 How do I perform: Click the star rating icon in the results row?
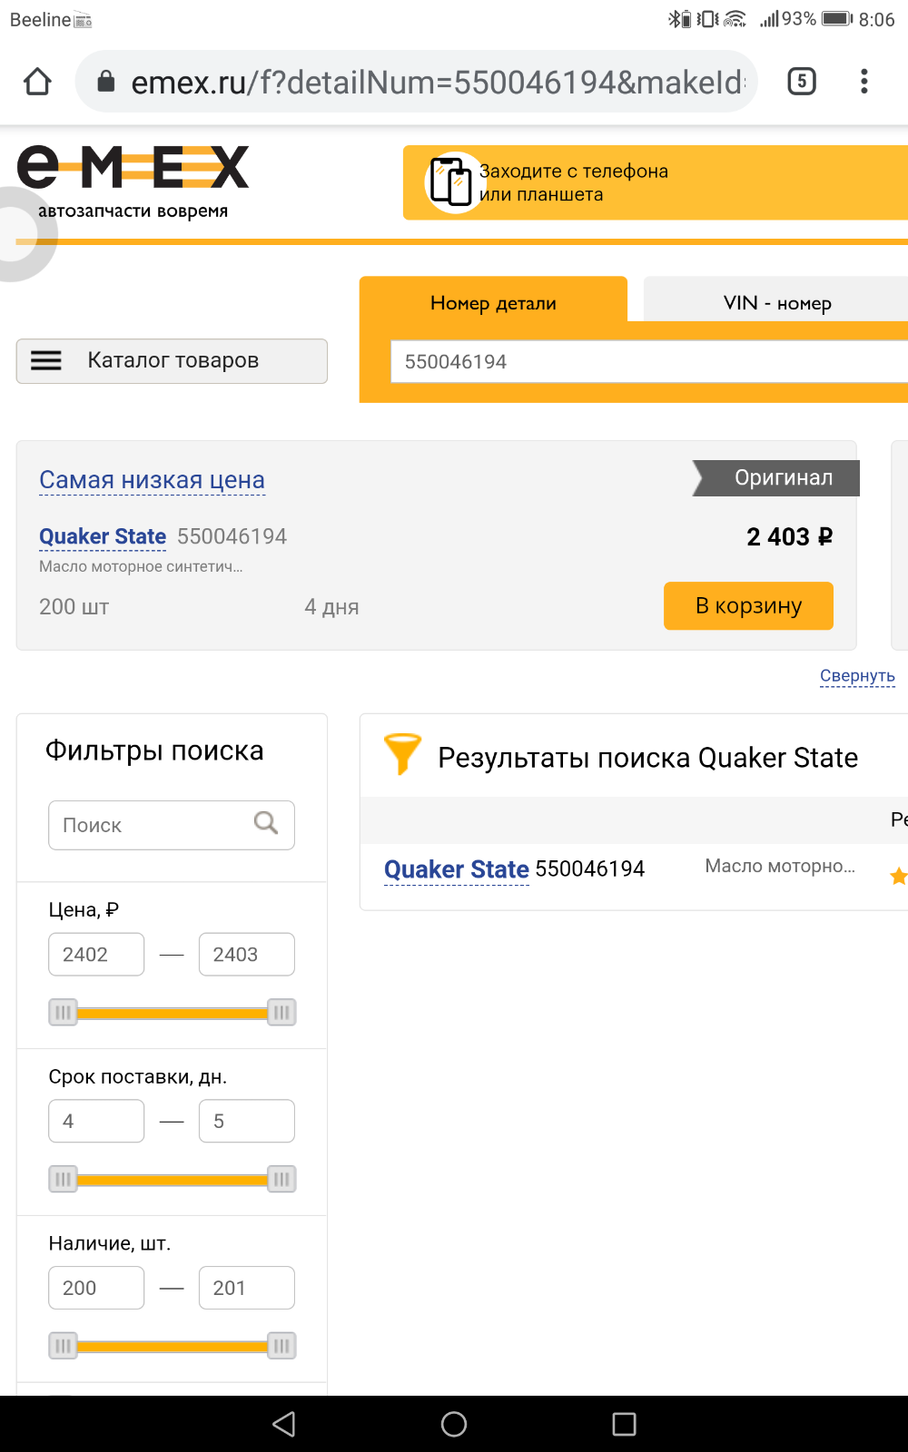898,876
